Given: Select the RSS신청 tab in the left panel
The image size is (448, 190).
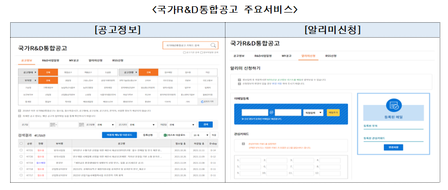Looking at the screenshot, I should pyautogui.click(x=118, y=60).
